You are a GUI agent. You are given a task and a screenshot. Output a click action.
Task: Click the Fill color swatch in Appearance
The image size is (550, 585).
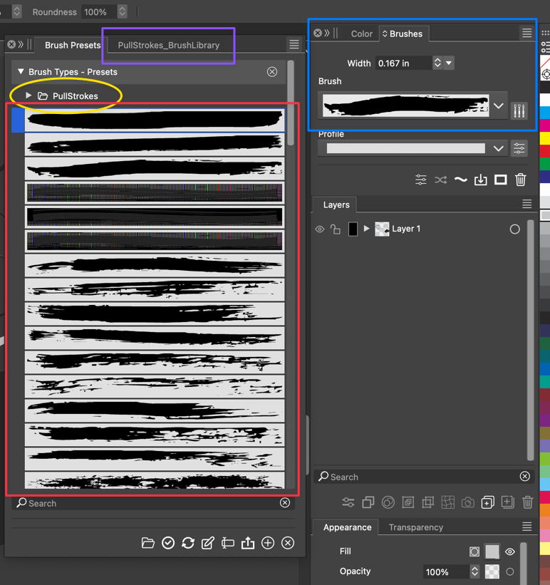[x=492, y=552]
